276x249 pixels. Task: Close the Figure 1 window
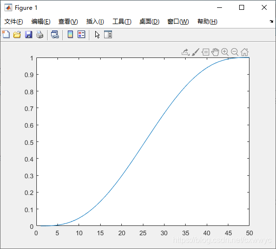pyautogui.click(x=264, y=7)
